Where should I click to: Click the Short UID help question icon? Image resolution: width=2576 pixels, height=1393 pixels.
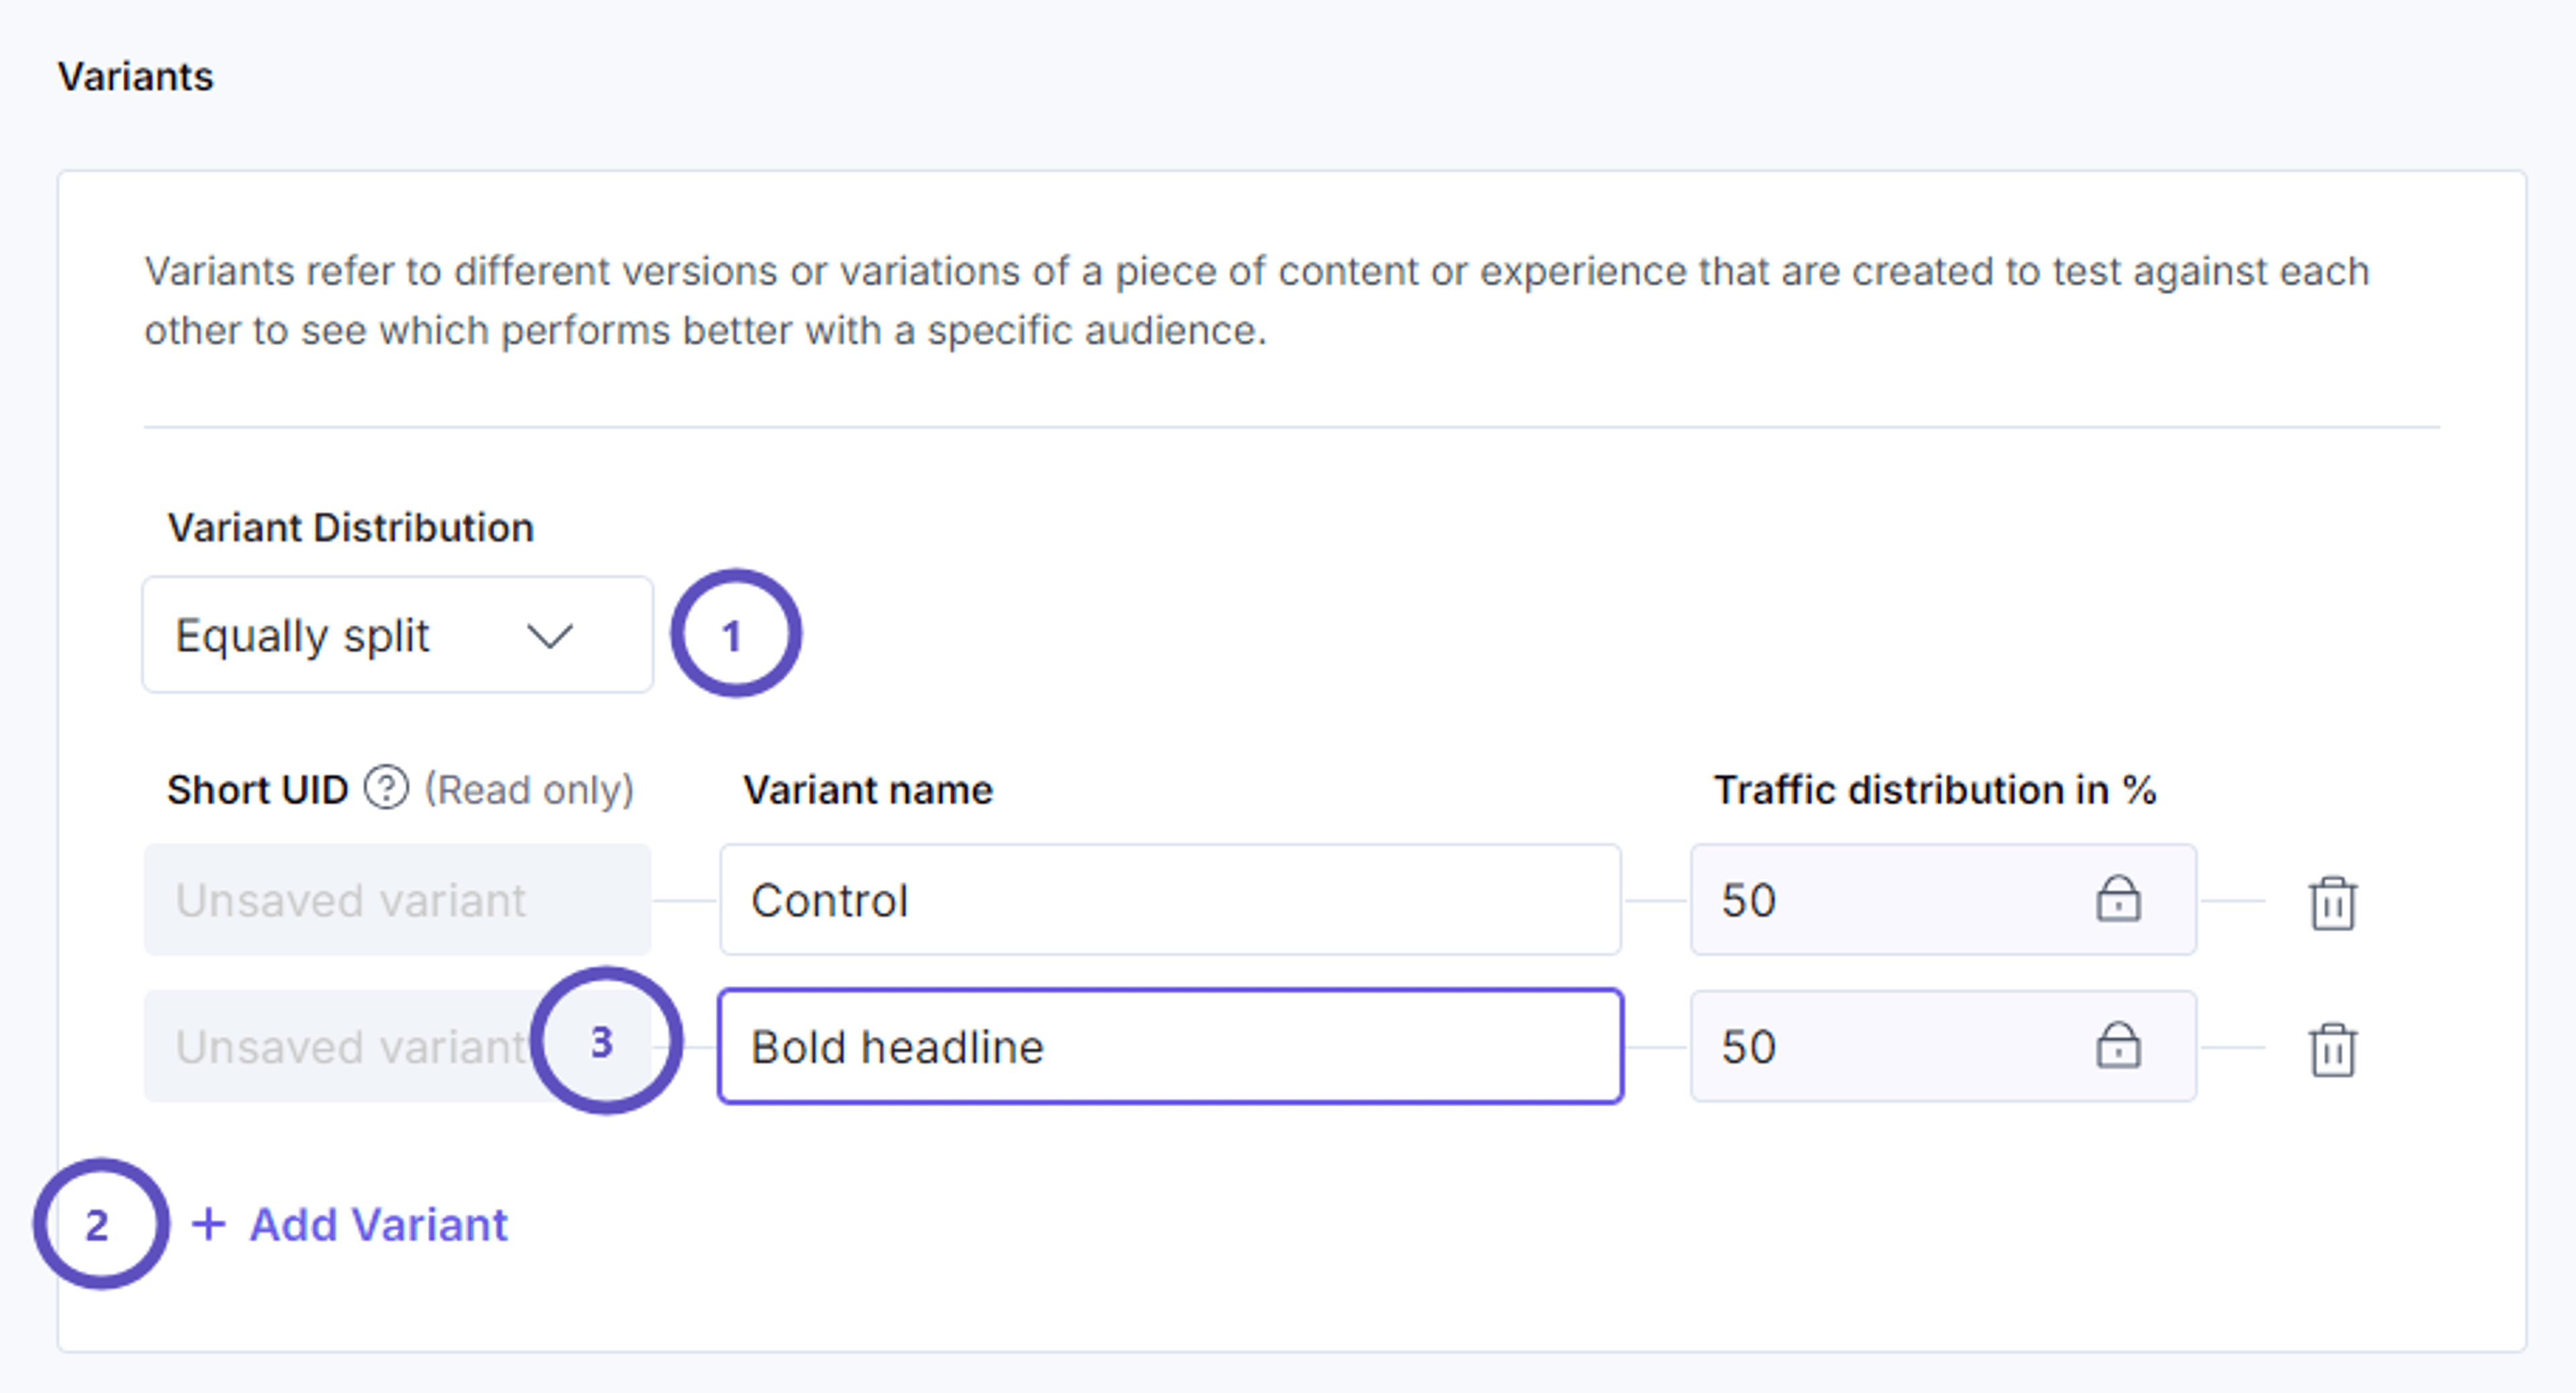click(386, 788)
